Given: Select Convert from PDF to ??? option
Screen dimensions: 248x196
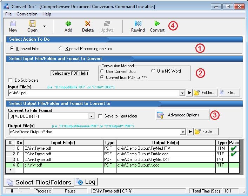Looking at the screenshot, I should (102, 77).
